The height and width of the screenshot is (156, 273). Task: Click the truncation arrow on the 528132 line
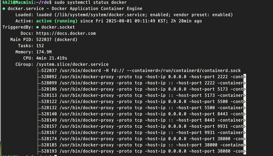pos(245,108)
